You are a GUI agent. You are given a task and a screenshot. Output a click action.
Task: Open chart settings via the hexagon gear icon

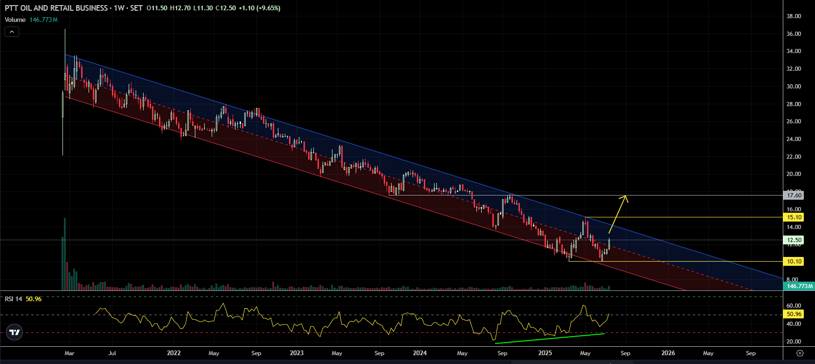[800, 353]
